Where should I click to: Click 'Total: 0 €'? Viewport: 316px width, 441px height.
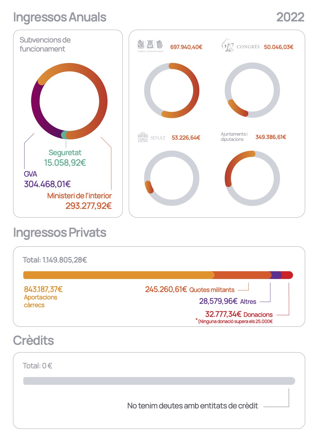point(37,366)
